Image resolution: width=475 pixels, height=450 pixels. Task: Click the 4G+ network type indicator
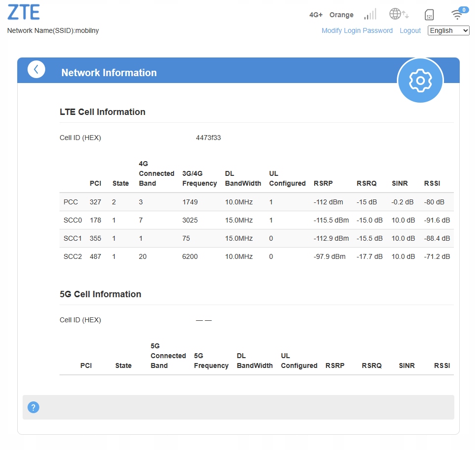coord(316,15)
